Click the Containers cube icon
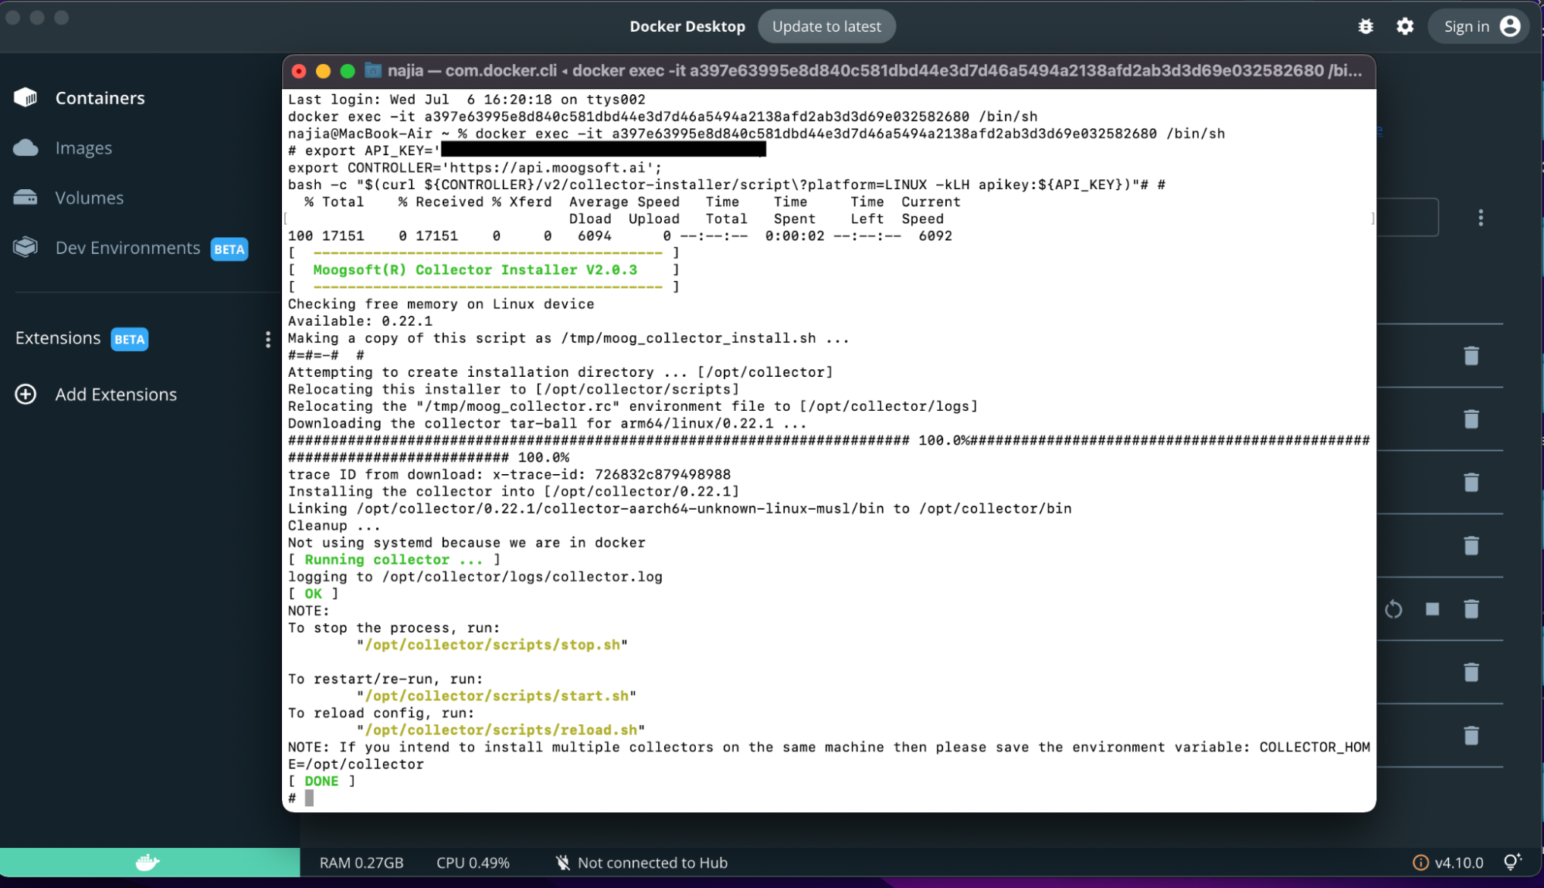Image resolution: width=1544 pixels, height=888 pixels. click(x=25, y=97)
